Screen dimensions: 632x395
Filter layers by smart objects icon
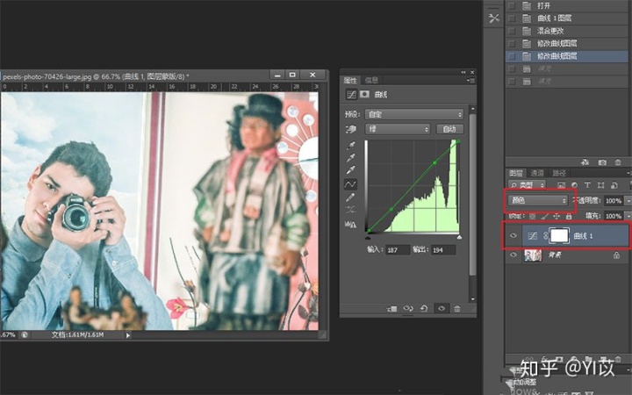click(x=614, y=185)
